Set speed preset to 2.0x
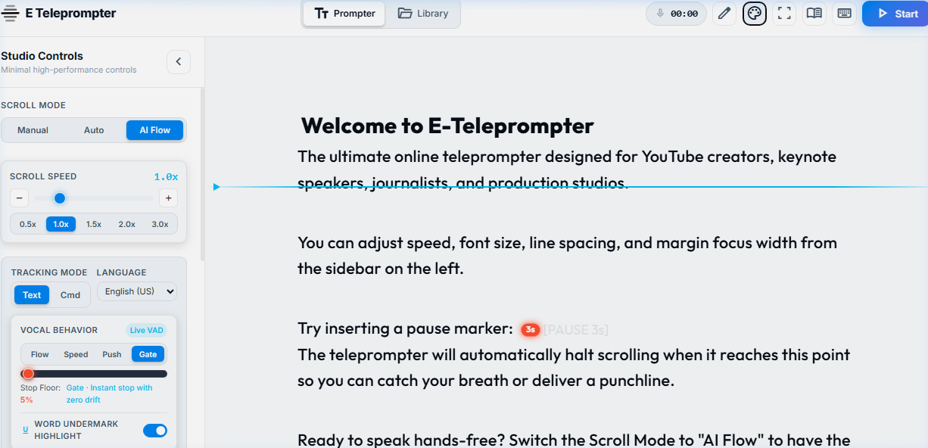This screenshot has height=448, width=928. coord(127,224)
